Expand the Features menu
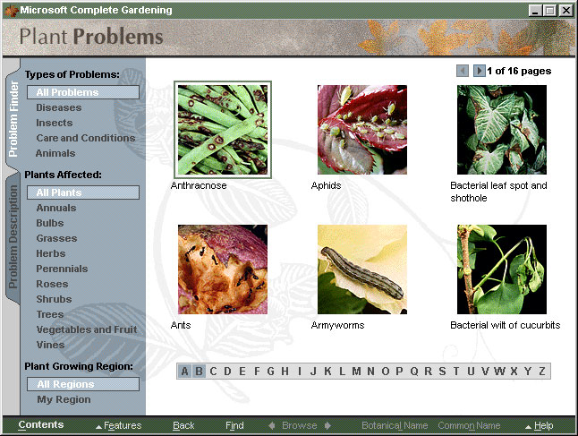The height and width of the screenshot is (436, 578). coord(119,425)
